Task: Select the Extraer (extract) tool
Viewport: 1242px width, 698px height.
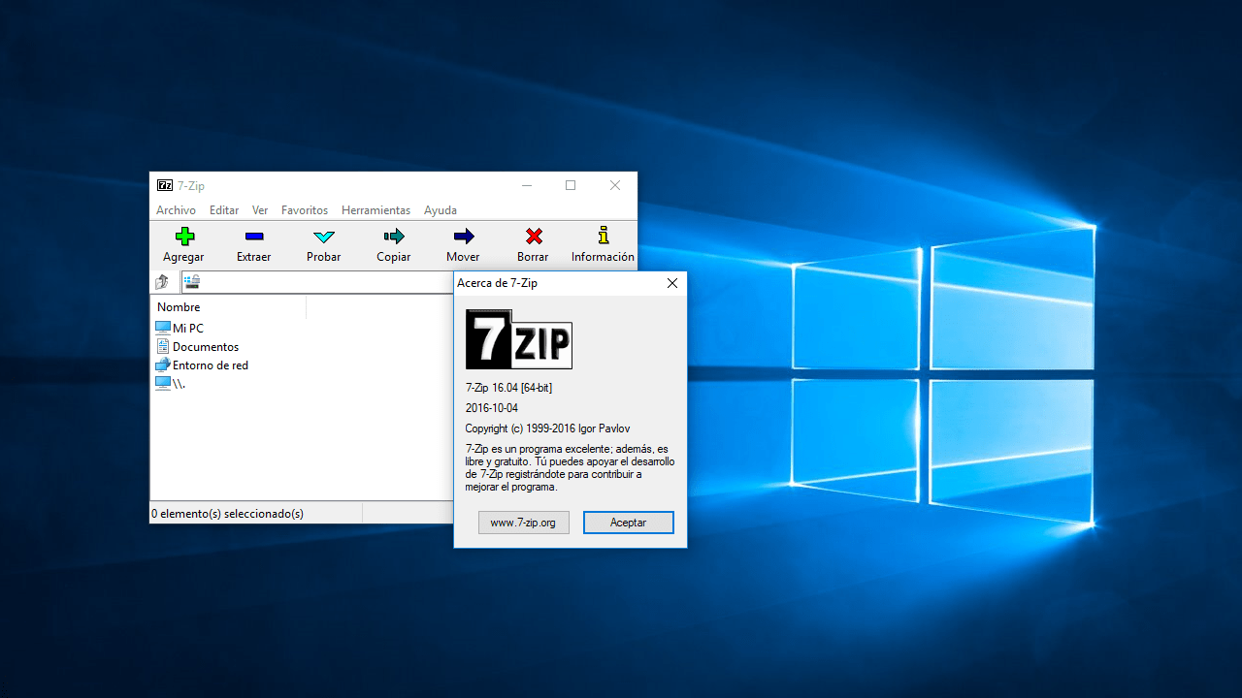Action: [253, 244]
